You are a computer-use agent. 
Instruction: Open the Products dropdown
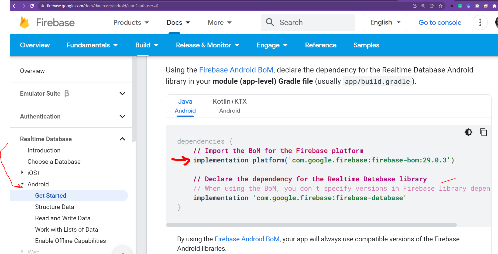(x=131, y=22)
